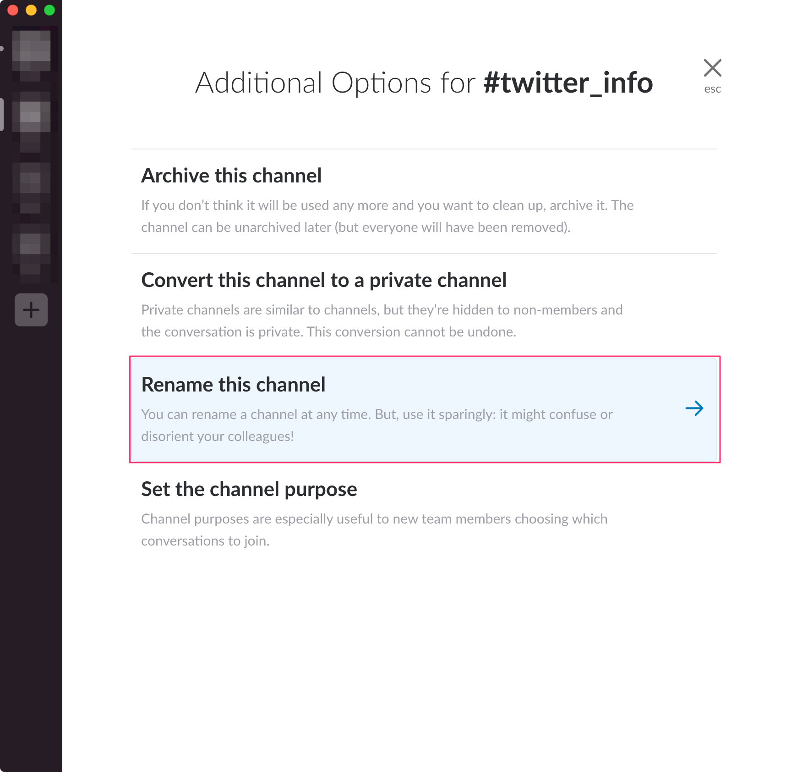The height and width of the screenshot is (772, 786).
Task: Click the blue arrow on Rename row
Action: pos(694,408)
